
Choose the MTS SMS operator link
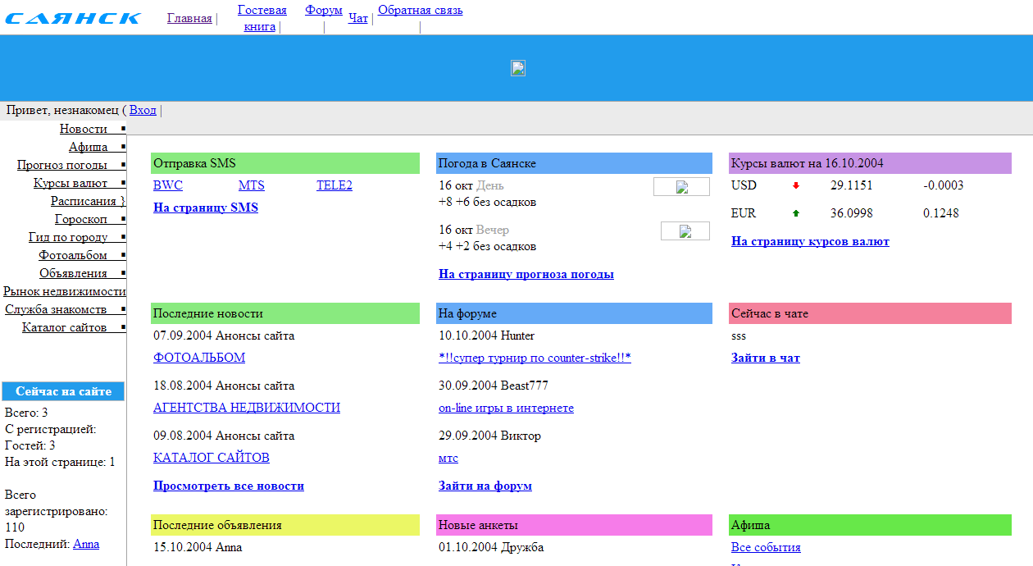point(251,185)
